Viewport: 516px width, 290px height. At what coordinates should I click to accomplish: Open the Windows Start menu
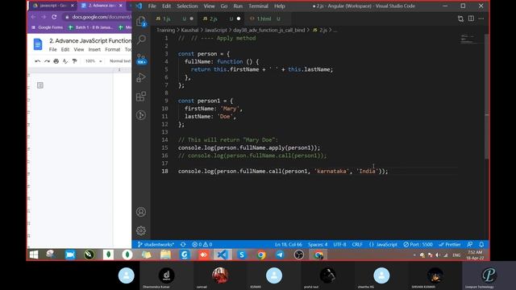[x=34, y=255]
